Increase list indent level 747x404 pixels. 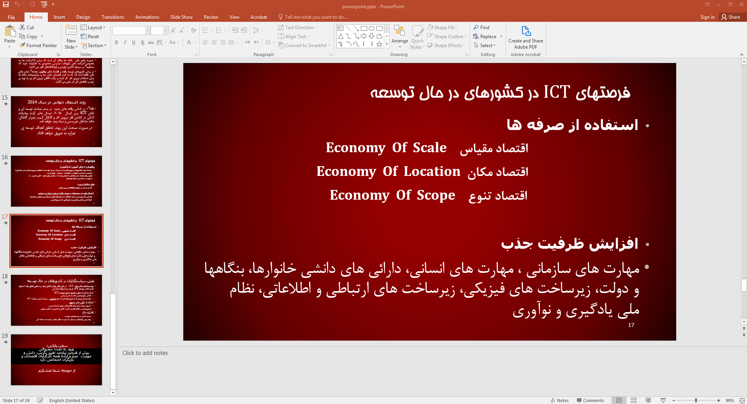(x=244, y=30)
